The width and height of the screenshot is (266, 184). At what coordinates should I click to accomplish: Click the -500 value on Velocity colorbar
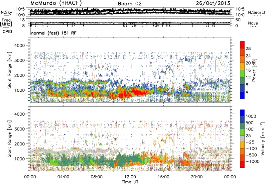click(251, 155)
